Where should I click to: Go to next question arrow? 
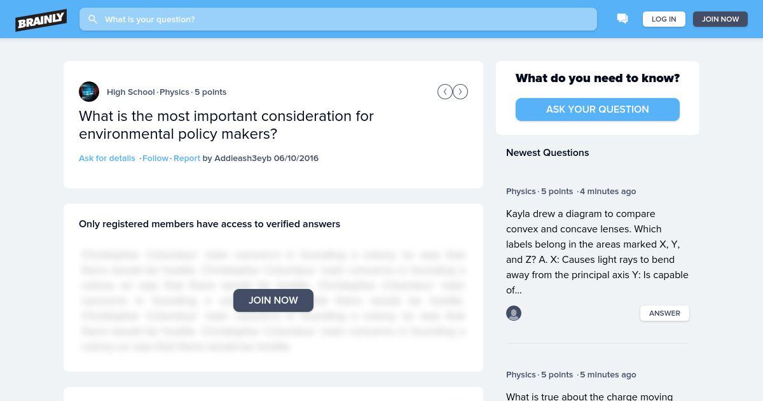pyautogui.click(x=460, y=92)
